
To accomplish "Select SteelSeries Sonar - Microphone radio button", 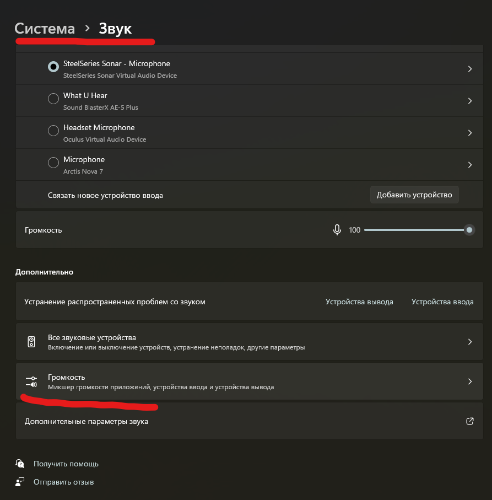I will (53, 67).
